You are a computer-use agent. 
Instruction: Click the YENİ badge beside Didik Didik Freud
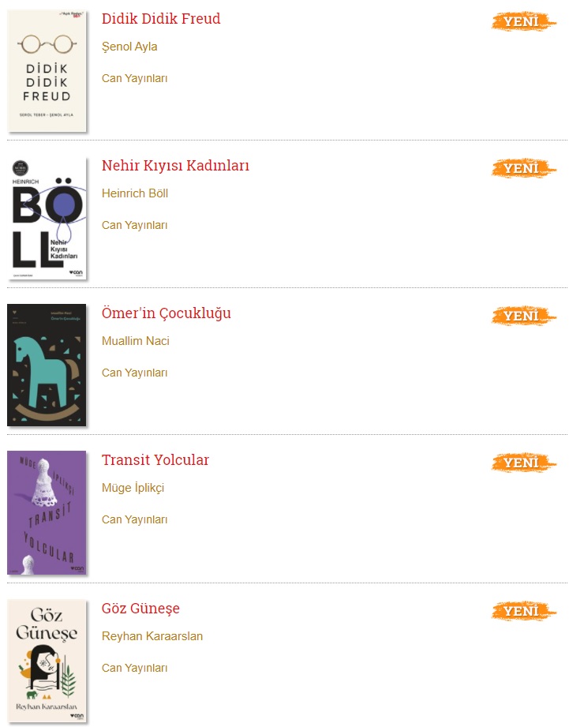[524, 21]
